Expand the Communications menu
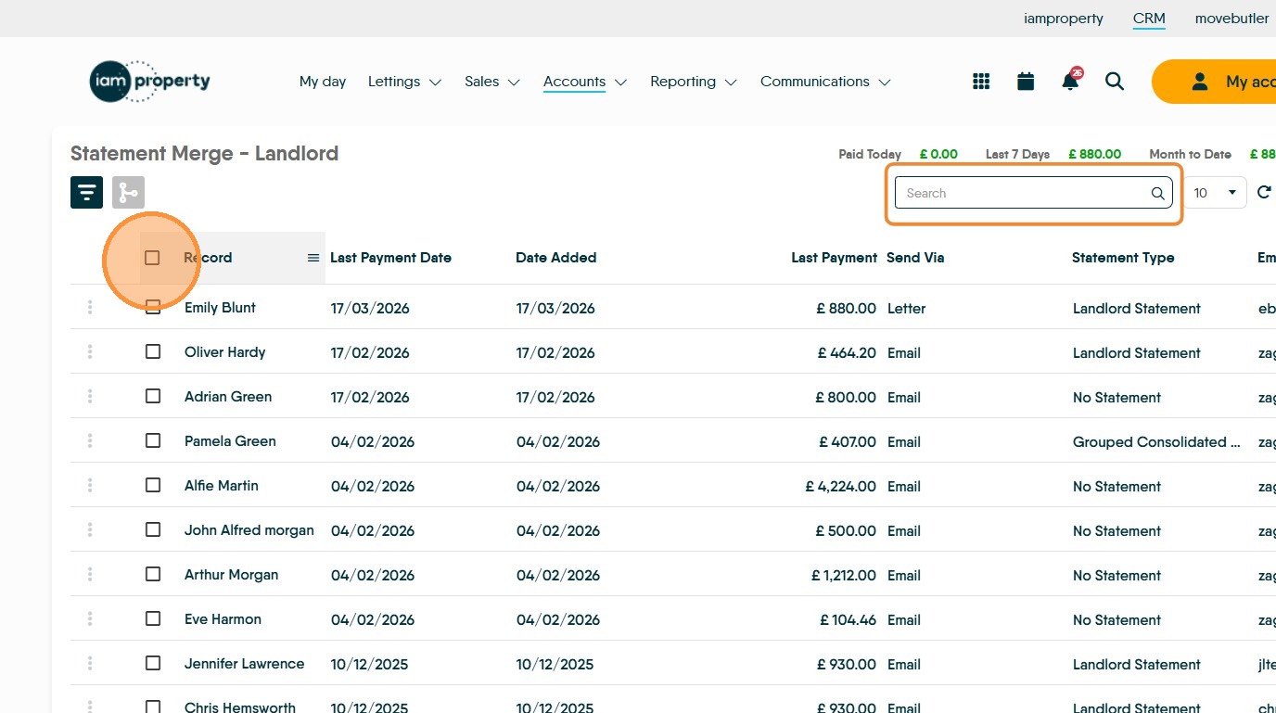 click(x=825, y=82)
